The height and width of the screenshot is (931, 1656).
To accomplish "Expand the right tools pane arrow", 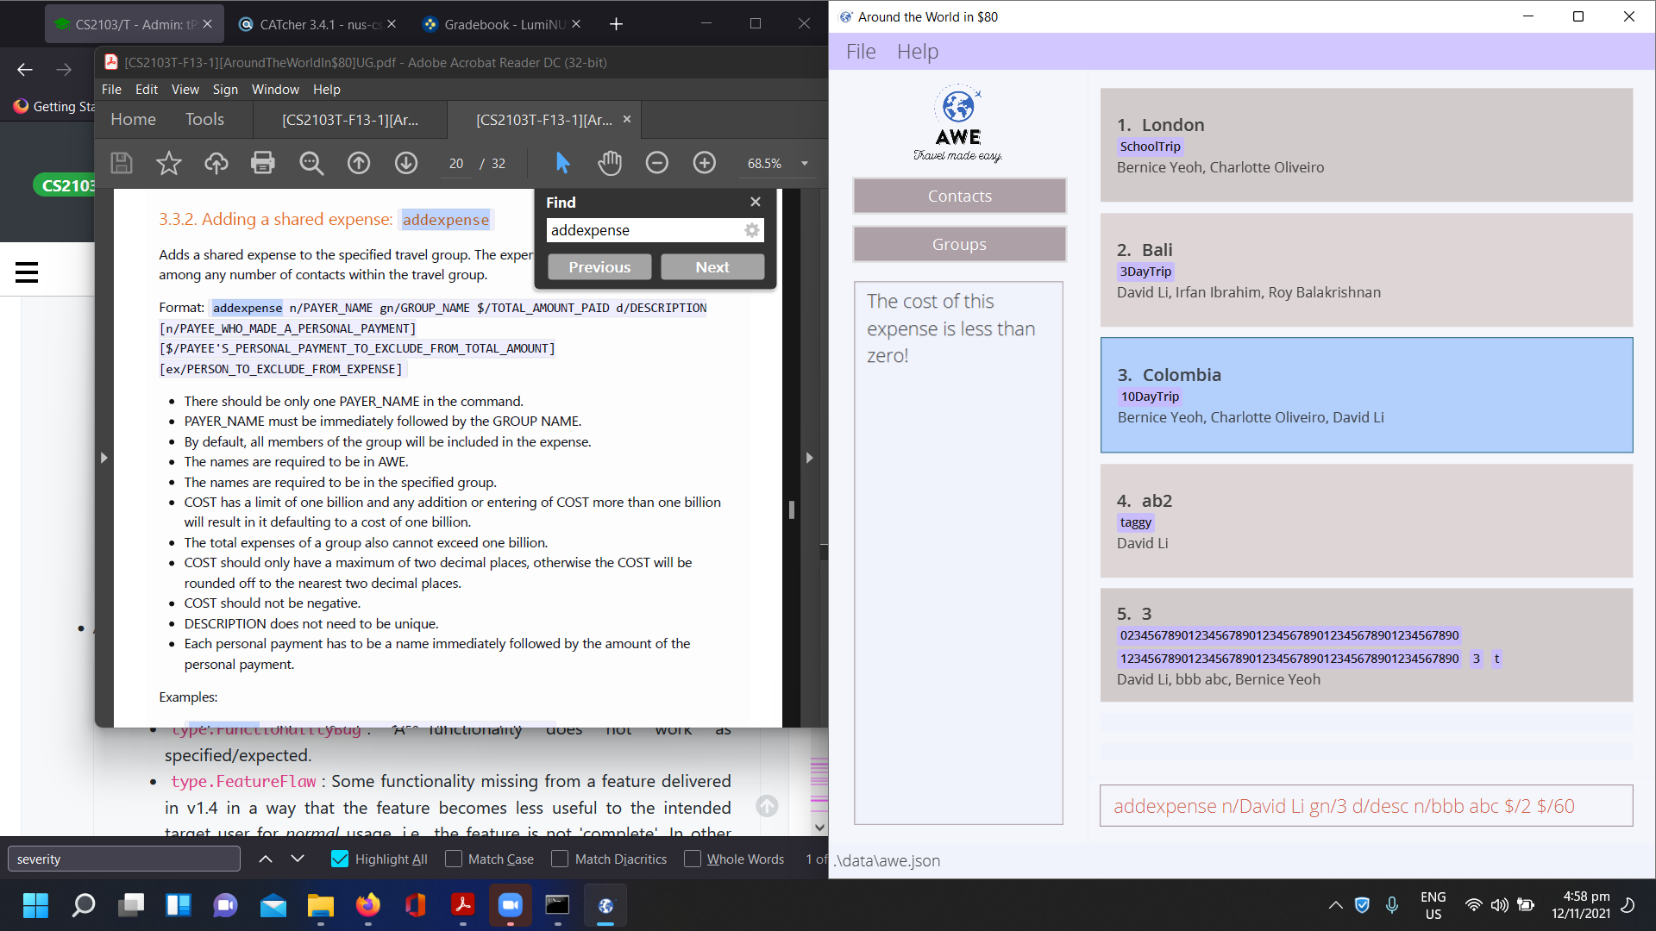I will (809, 458).
